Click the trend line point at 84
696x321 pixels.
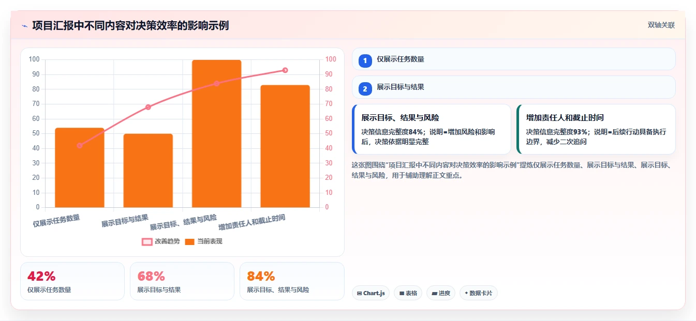point(216,83)
